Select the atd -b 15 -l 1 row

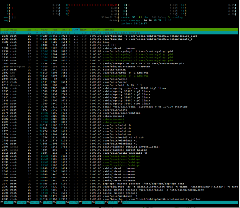pyautogui.click(x=119, y=85)
